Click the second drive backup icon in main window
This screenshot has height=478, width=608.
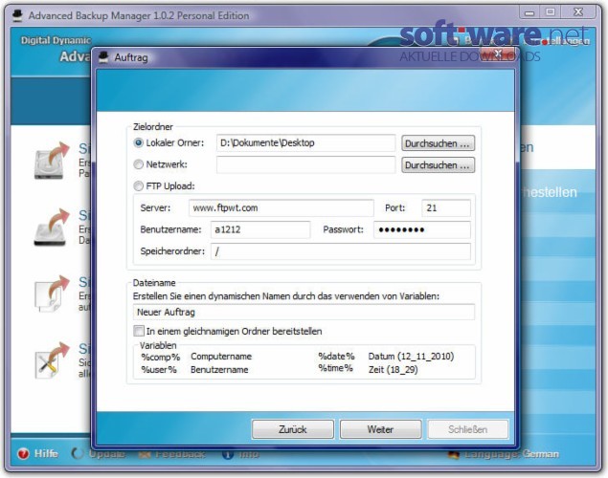pyautogui.click(x=51, y=228)
